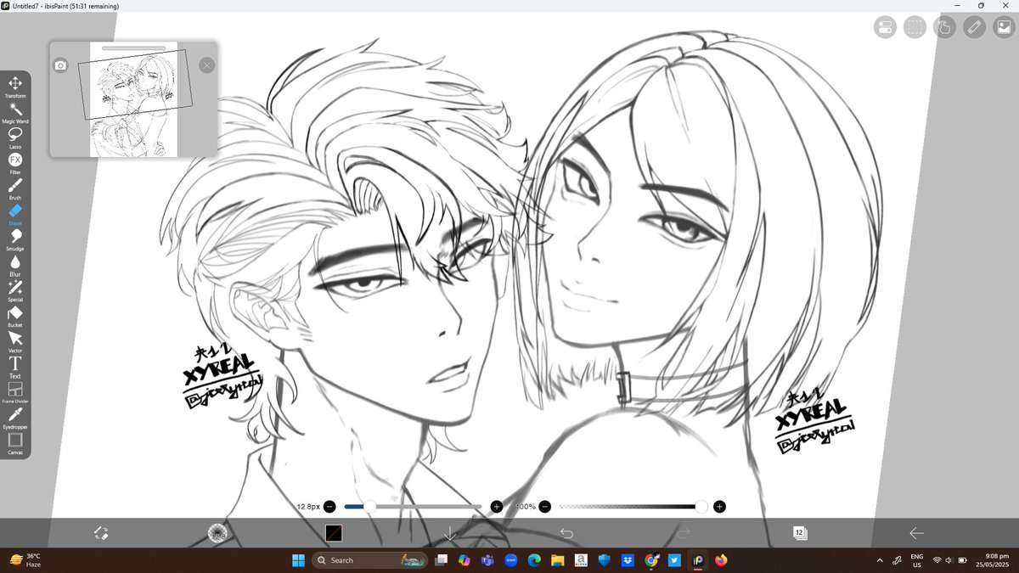Click the 100% opacity slider
This screenshot has height=573, width=1019.
coord(632,507)
